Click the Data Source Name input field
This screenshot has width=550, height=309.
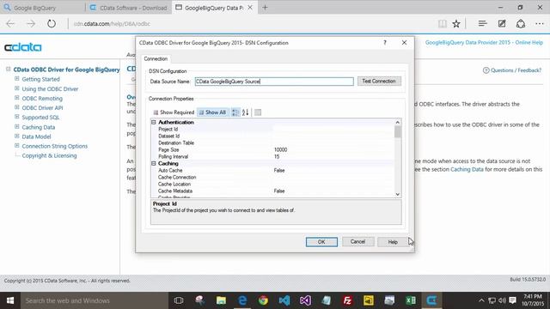pos(274,82)
